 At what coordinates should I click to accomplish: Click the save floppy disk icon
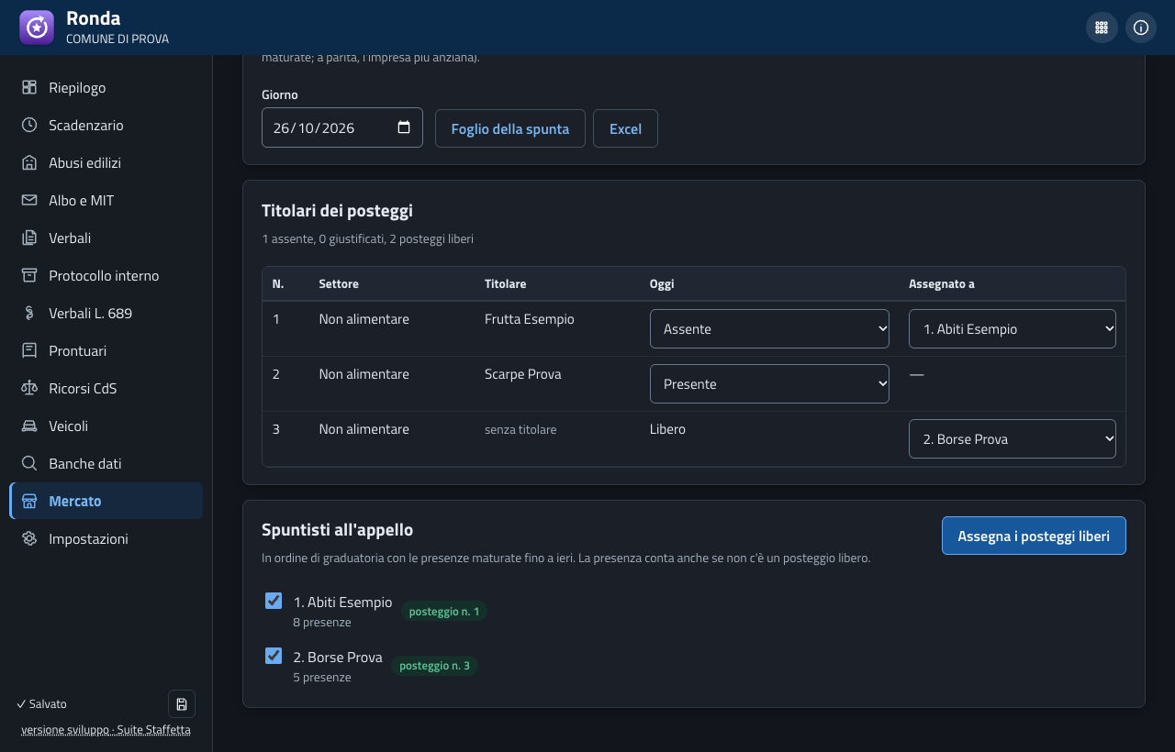tap(182, 704)
